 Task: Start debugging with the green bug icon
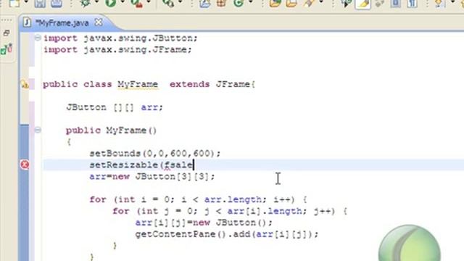pyautogui.click(x=86, y=3)
